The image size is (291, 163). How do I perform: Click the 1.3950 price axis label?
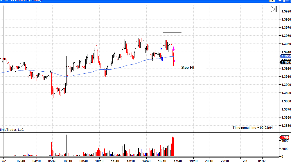point(286,44)
